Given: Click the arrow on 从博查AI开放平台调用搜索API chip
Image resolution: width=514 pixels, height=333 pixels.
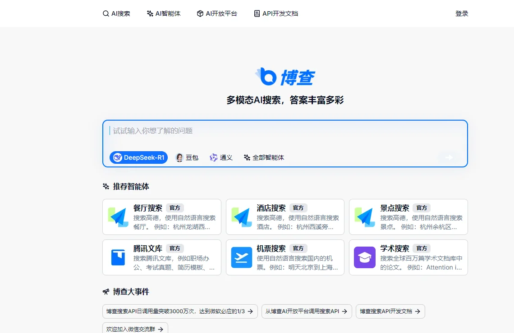Looking at the screenshot, I should (x=344, y=311).
